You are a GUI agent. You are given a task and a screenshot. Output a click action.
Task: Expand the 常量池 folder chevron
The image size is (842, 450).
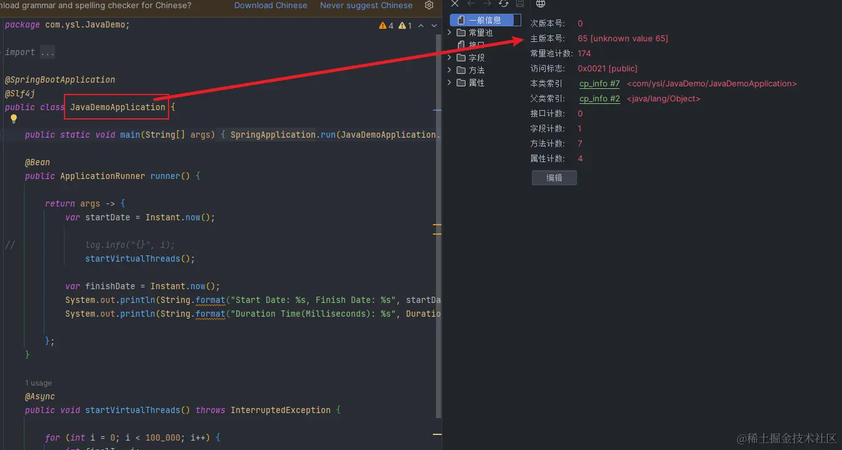point(449,33)
